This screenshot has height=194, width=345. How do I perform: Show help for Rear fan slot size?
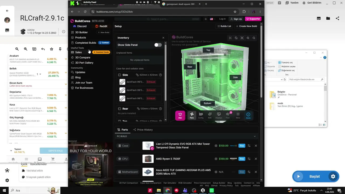click(160, 109)
